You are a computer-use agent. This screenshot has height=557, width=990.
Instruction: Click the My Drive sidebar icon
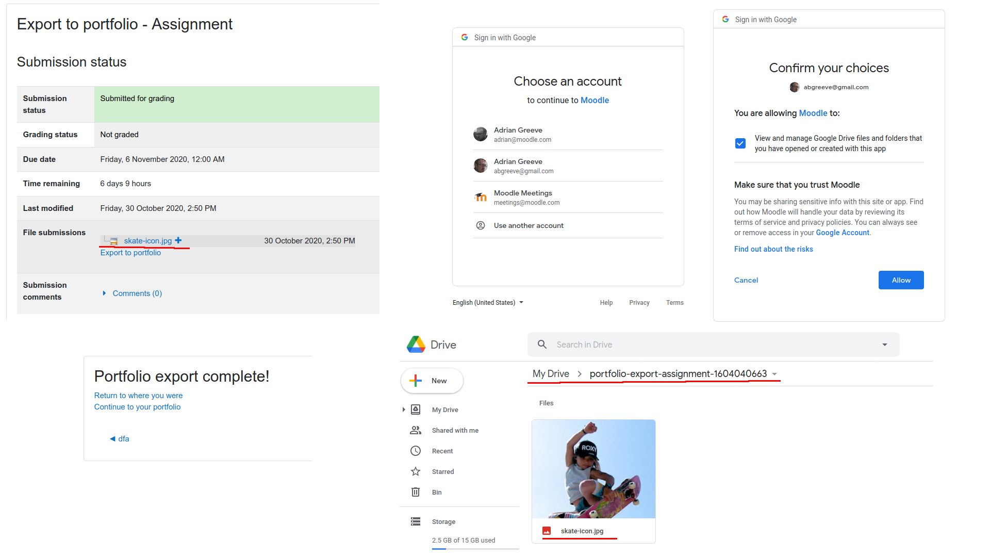(416, 409)
